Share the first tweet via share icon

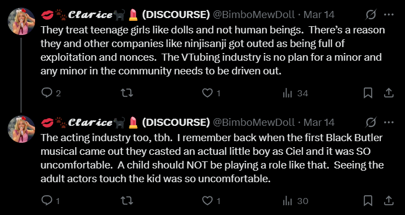388,93
